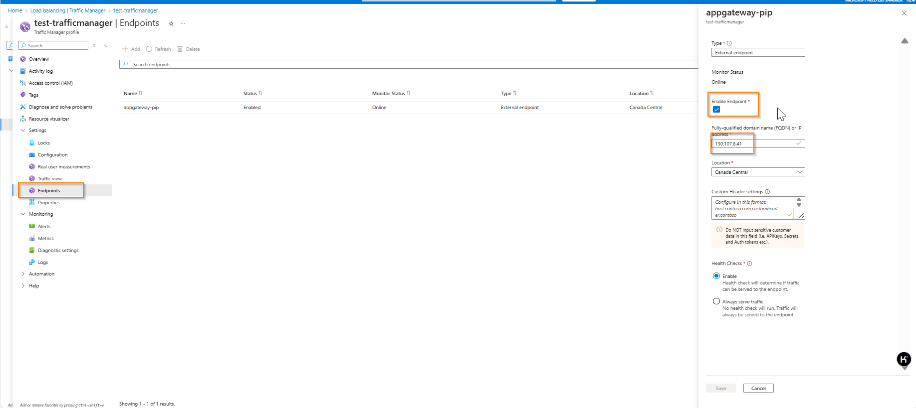Click the Delete trash icon
Screen dimensions: 916x408
point(180,49)
